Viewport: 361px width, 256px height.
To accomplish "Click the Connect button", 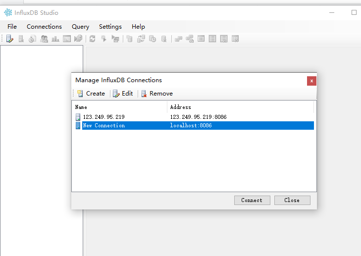I will click(x=252, y=200).
